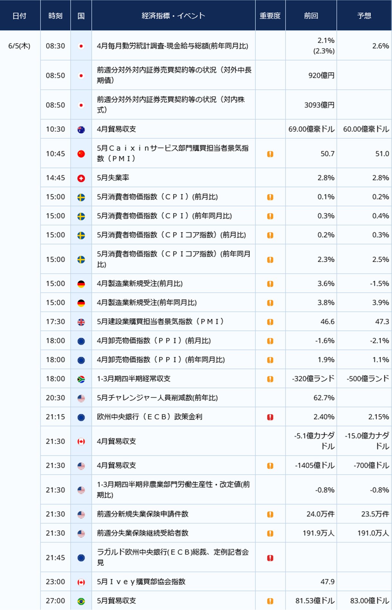The height and width of the screenshot is (610, 392).
Task: Click Switzerland flag icon in the 14:45 row
Action: [x=81, y=178]
